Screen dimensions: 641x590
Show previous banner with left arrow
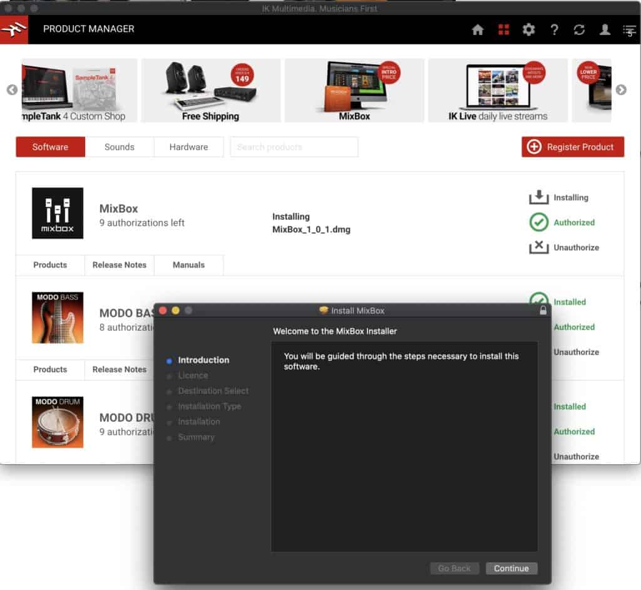(12, 90)
